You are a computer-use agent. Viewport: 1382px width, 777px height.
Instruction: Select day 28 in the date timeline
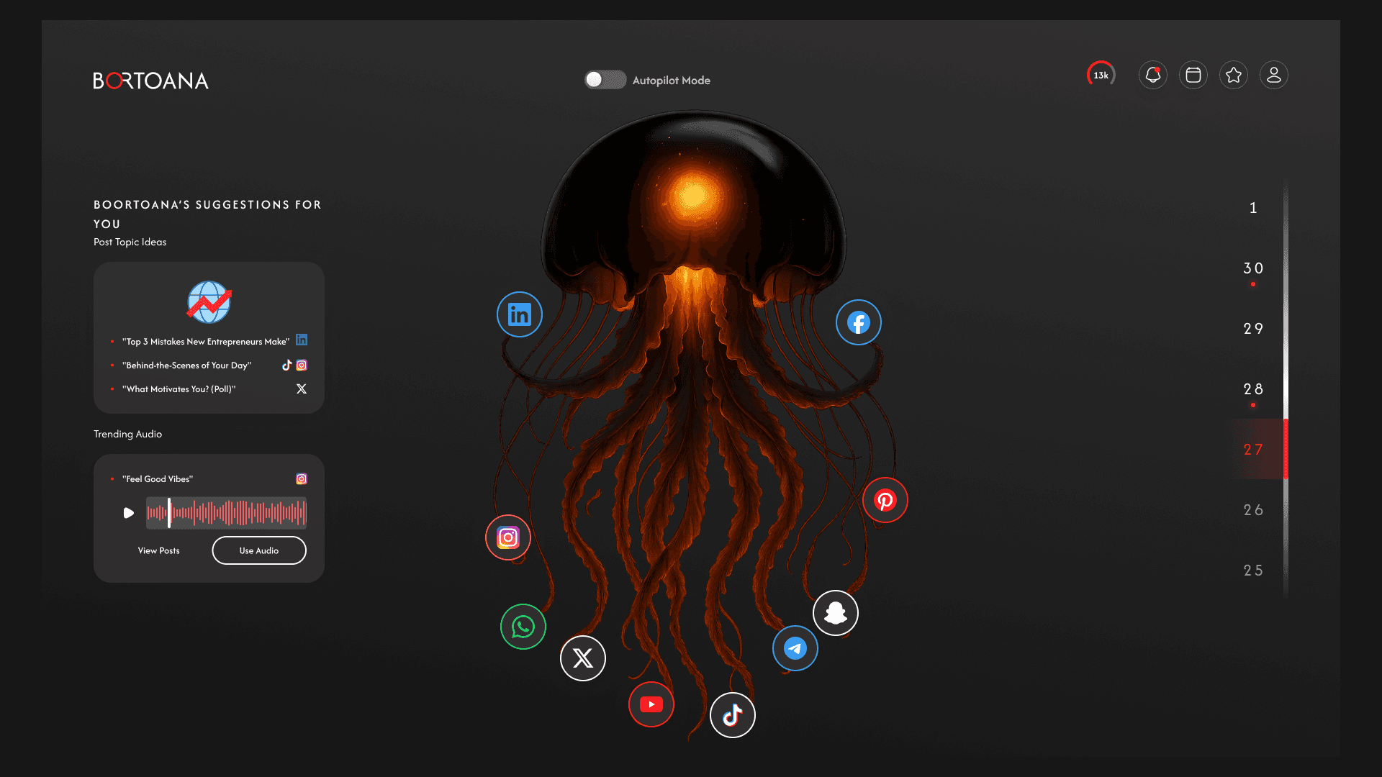(x=1253, y=389)
